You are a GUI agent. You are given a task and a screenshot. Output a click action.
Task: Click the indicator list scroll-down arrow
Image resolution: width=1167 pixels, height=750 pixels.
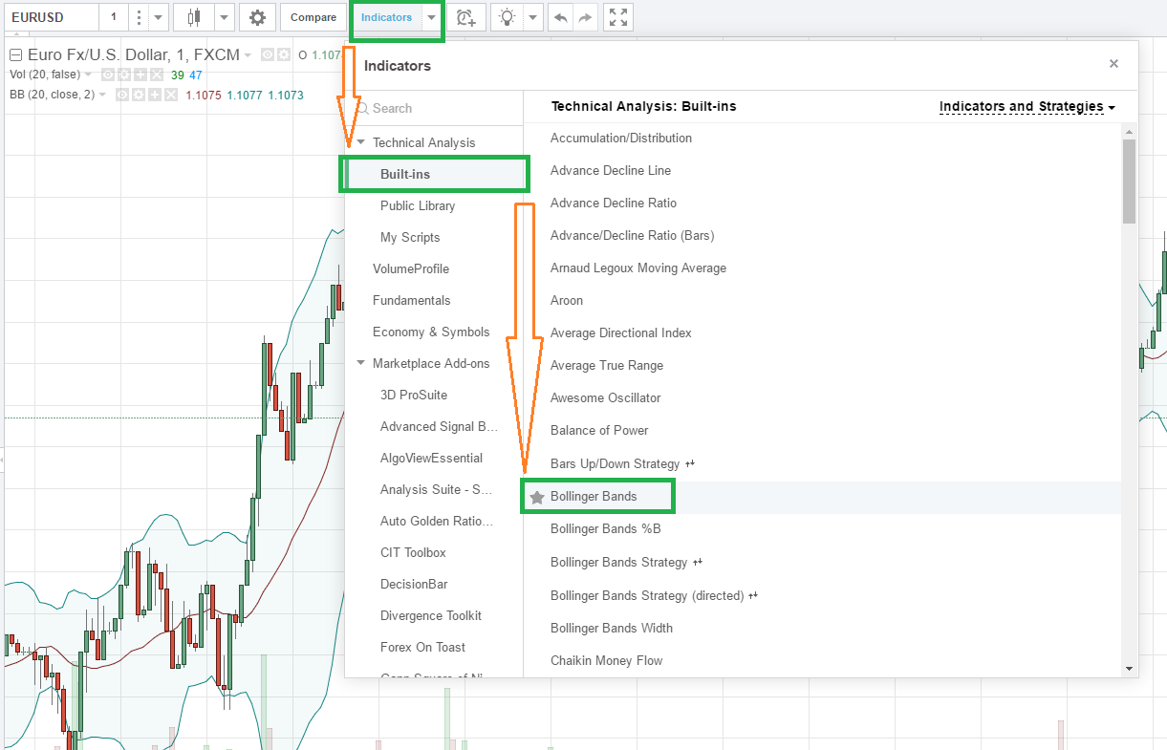(x=1129, y=669)
